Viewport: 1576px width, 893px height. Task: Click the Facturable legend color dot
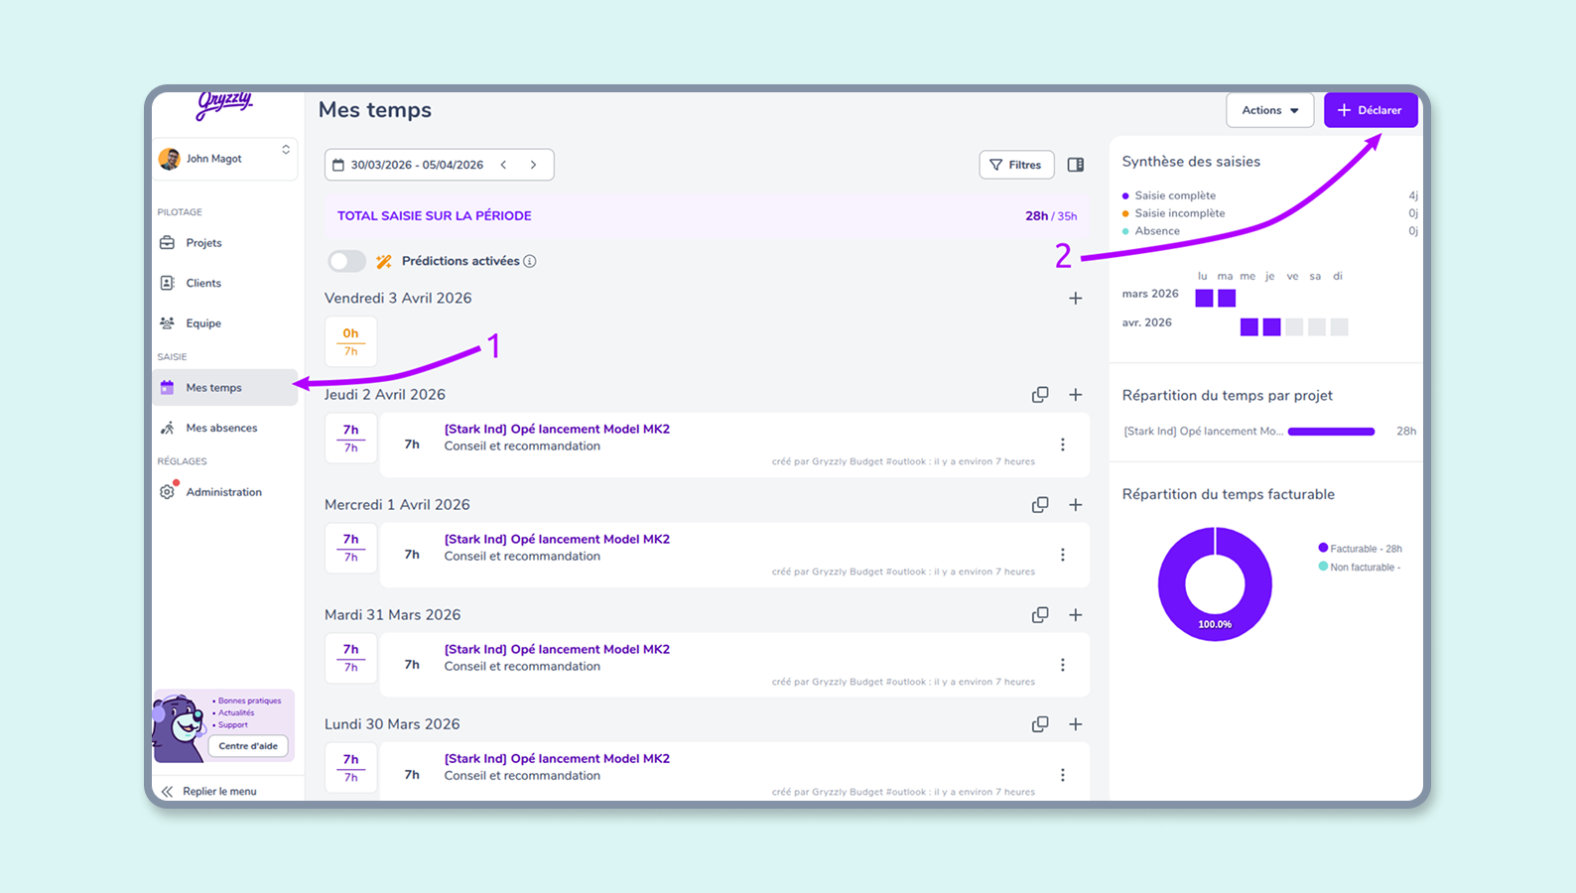tap(1323, 548)
